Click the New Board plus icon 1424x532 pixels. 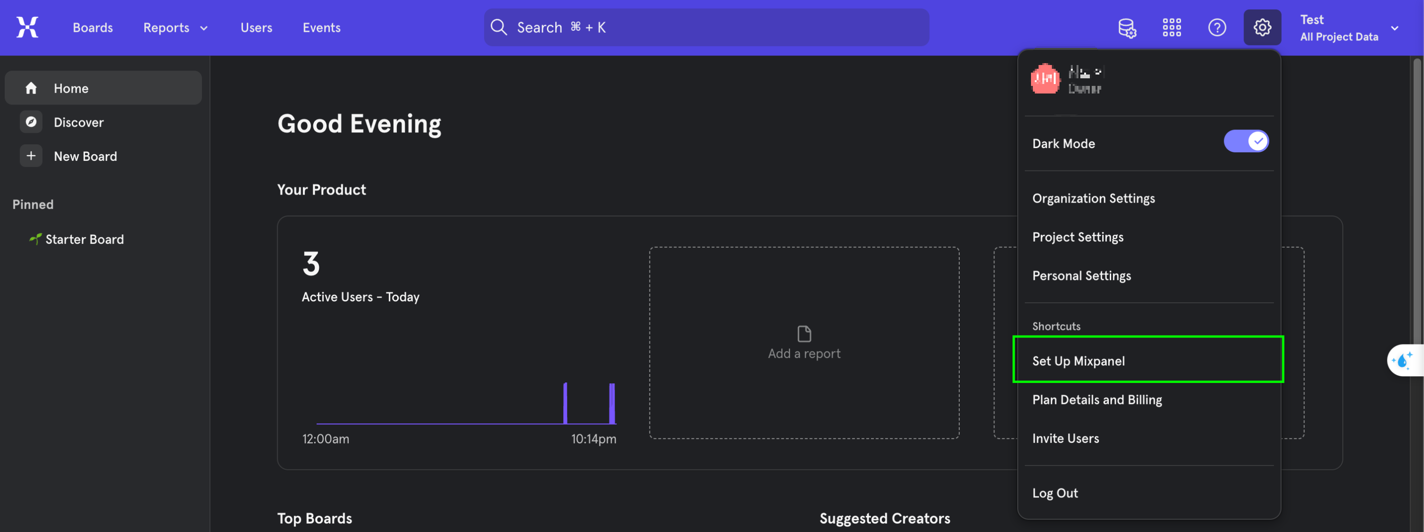[x=31, y=156]
